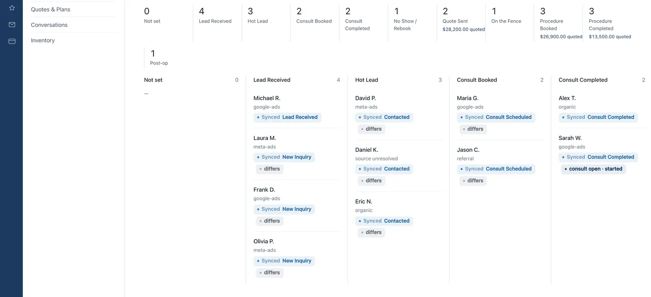The image size is (651, 297).
Task: Open David P. hot lead card
Action: (399, 114)
